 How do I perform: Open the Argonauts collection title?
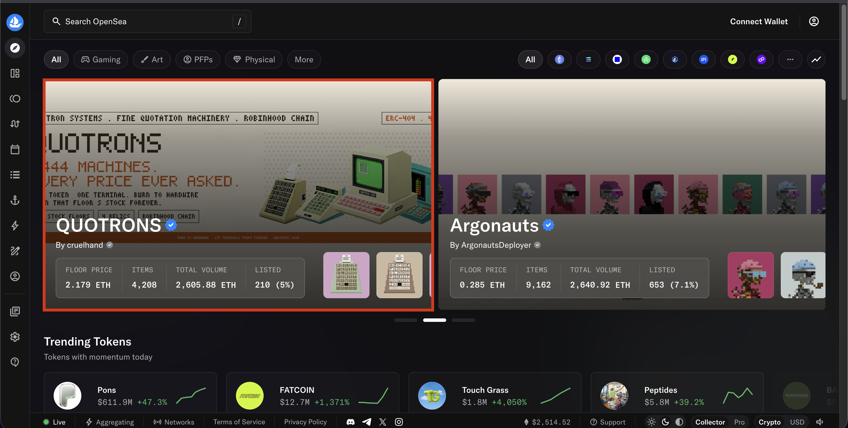[x=494, y=225]
